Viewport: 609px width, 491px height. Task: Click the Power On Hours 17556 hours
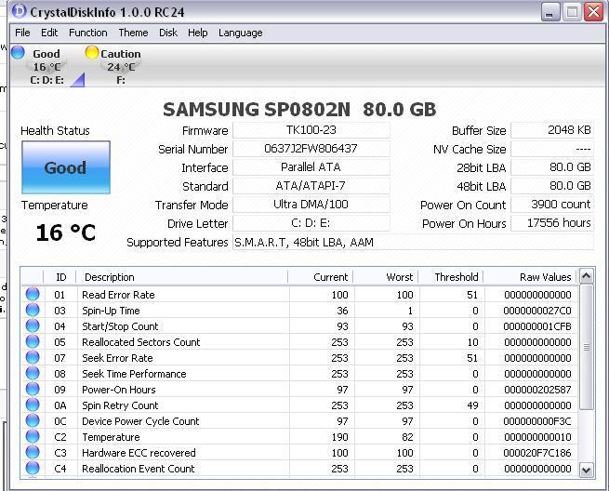point(552,223)
